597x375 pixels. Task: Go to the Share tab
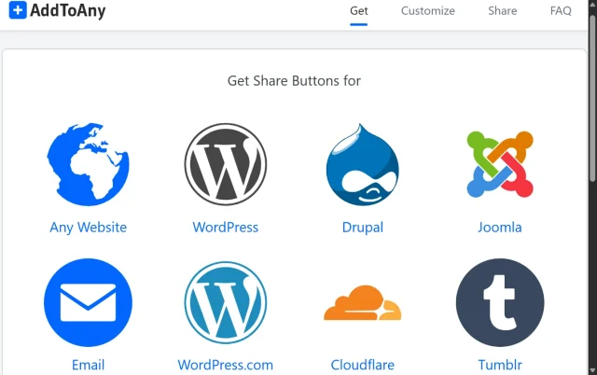(x=503, y=10)
